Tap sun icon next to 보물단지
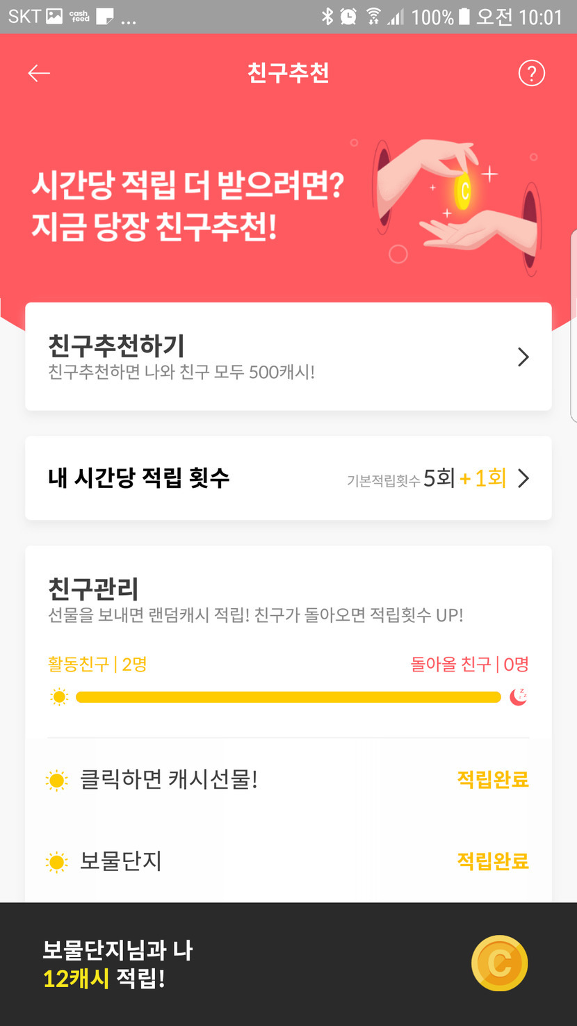 (56, 863)
